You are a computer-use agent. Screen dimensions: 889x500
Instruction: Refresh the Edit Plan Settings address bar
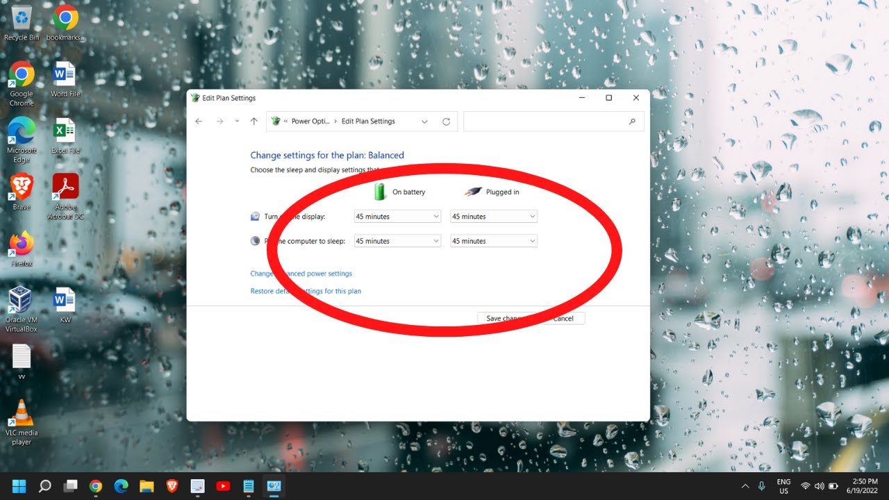pos(446,122)
